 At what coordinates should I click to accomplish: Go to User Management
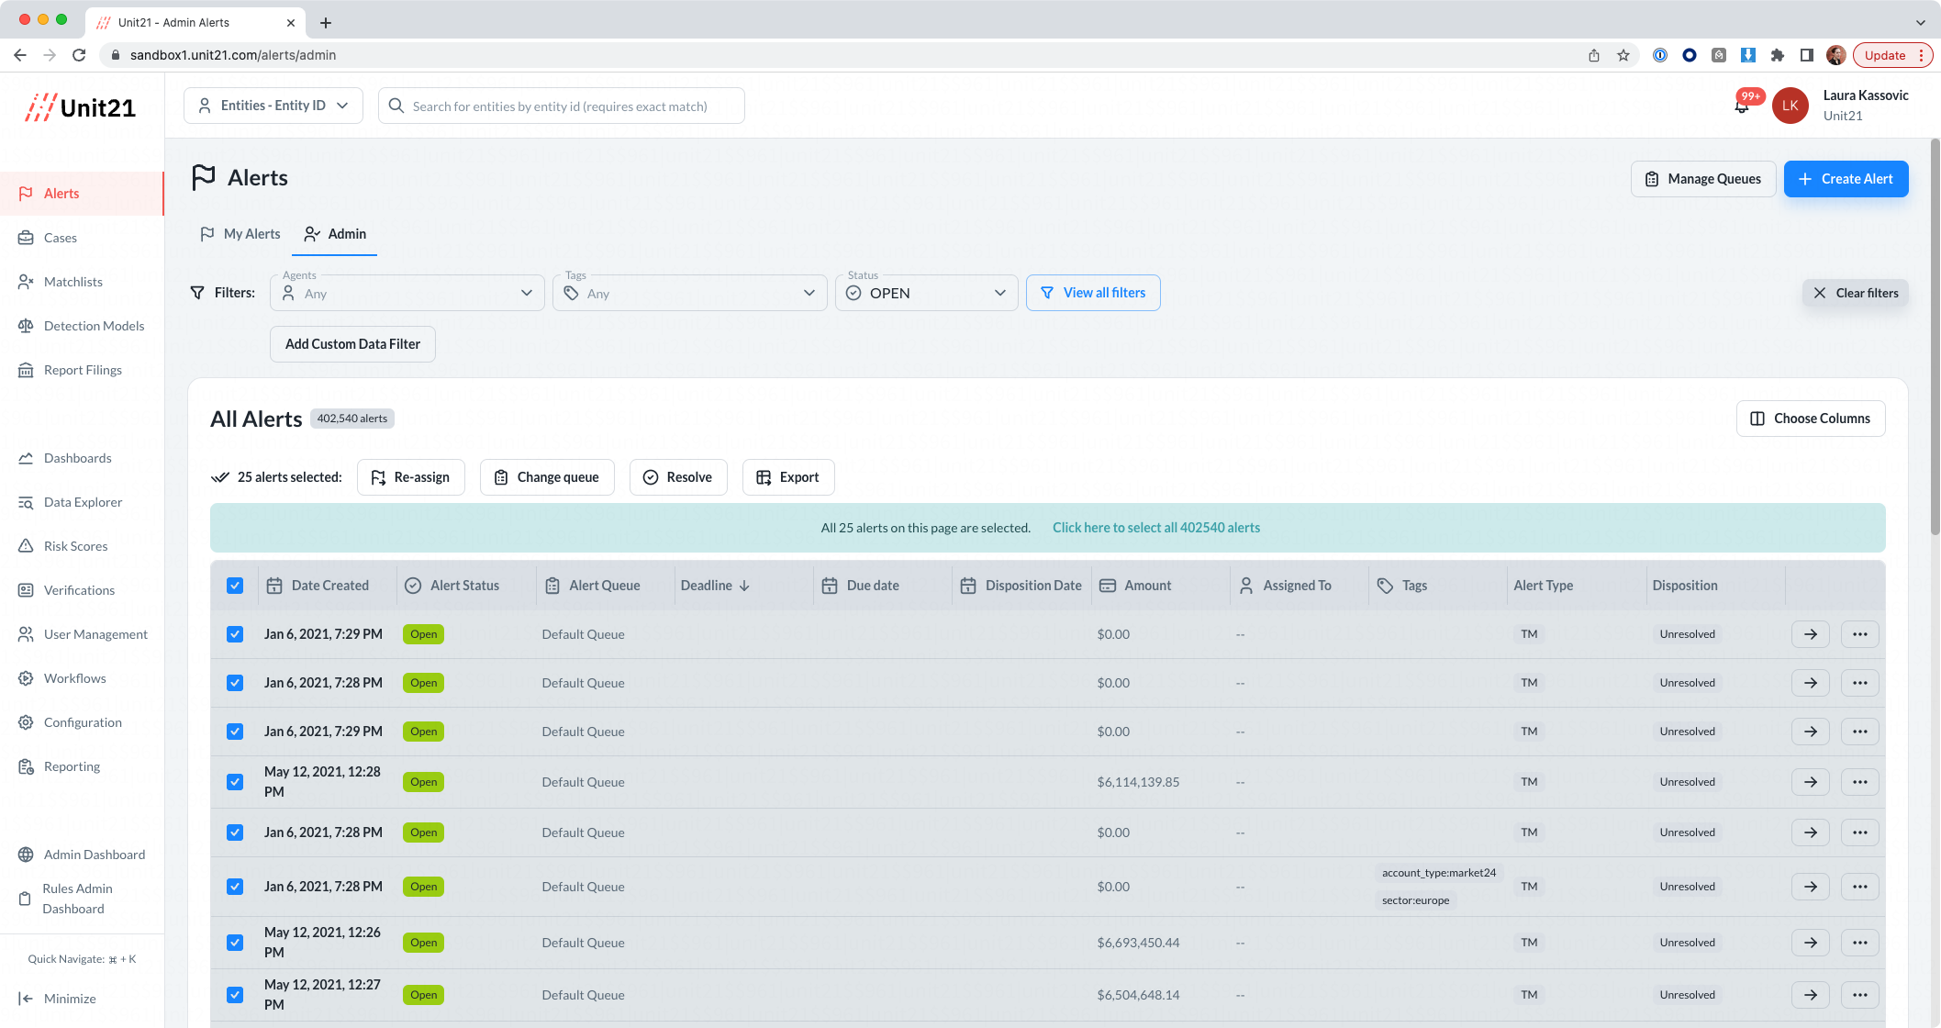(95, 633)
